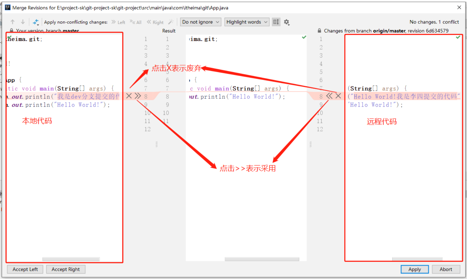Go to previous difference with up arrow
Image resolution: width=467 pixels, height=279 pixels.
(x=13, y=22)
